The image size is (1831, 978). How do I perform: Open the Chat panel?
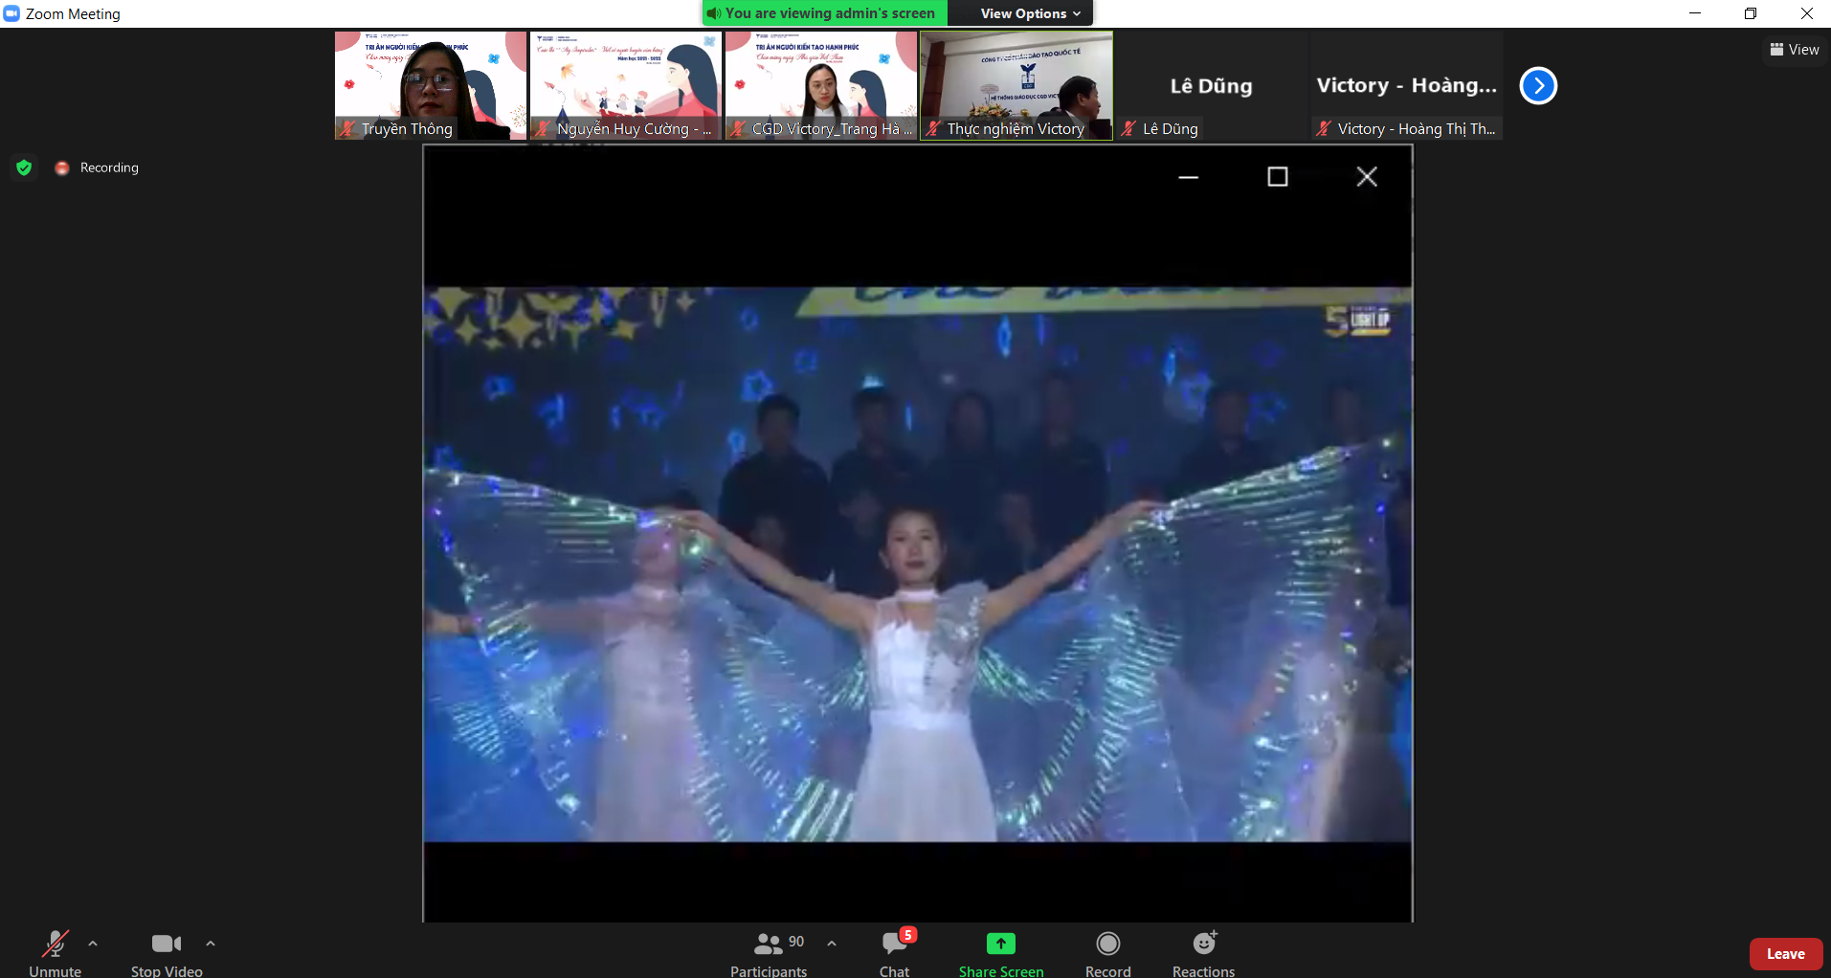pos(892,950)
